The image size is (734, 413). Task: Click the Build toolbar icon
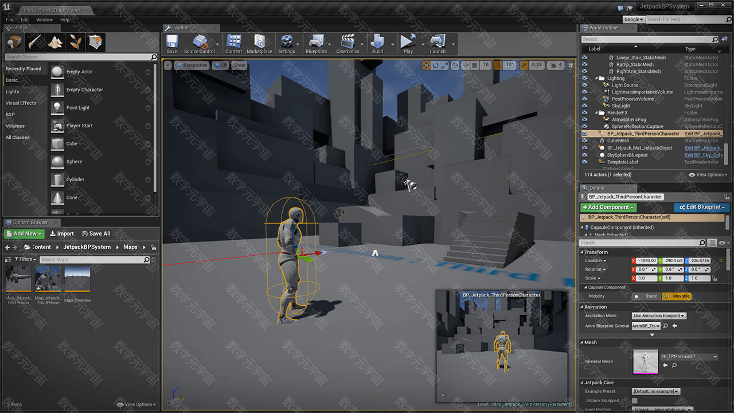point(377,43)
